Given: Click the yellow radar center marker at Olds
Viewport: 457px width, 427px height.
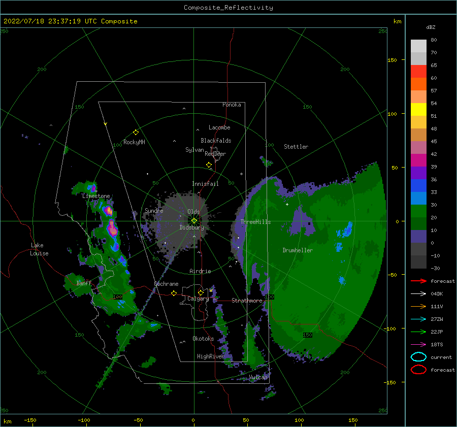Looking at the screenshot, I should [x=194, y=221].
